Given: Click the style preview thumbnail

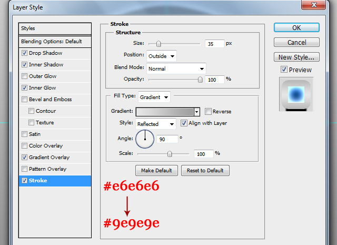Looking at the screenshot, I should click(296, 94).
